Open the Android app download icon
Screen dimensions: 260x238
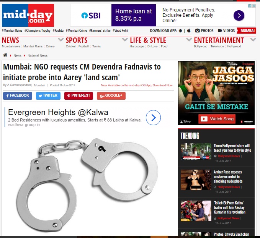(180, 31)
